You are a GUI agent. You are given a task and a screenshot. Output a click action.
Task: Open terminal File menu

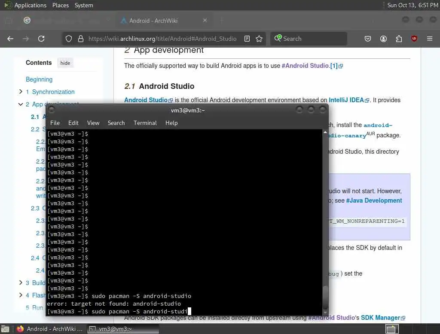(55, 123)
